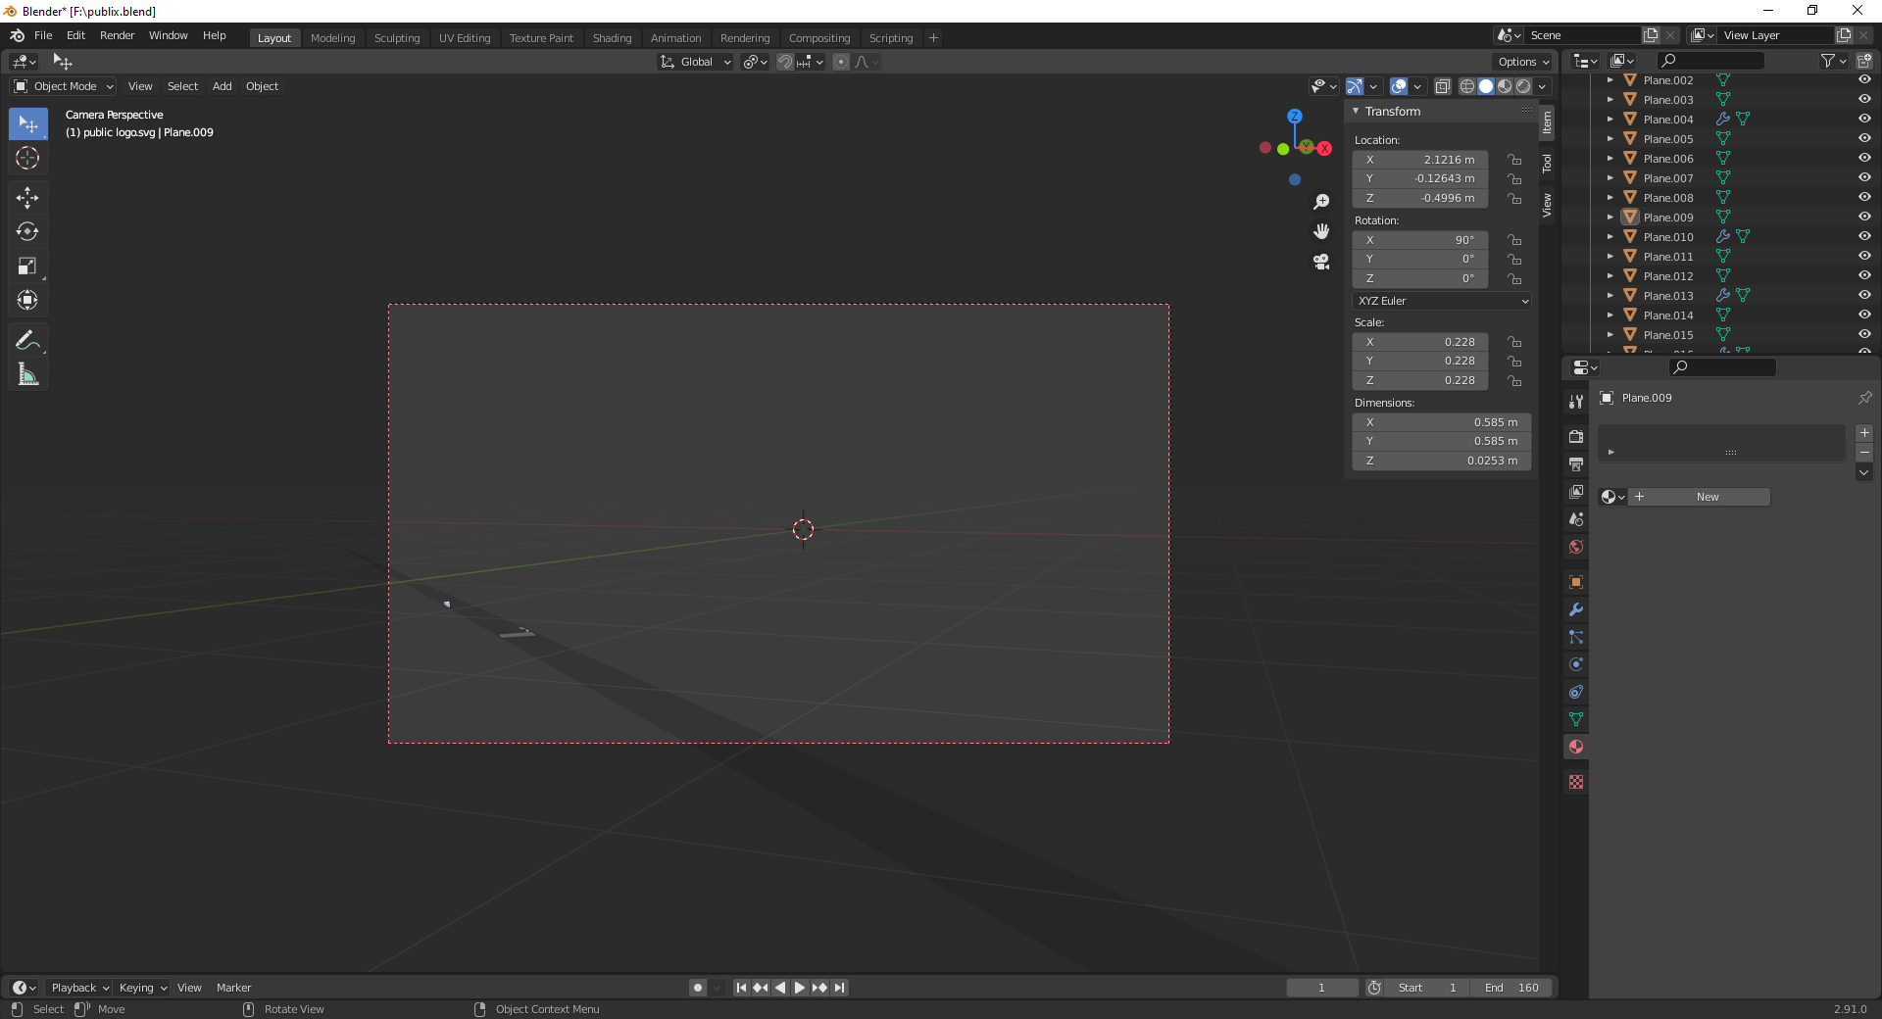Open the Render properties tab
This screenshot has height=1019, width=1882.
point(1576,437)
